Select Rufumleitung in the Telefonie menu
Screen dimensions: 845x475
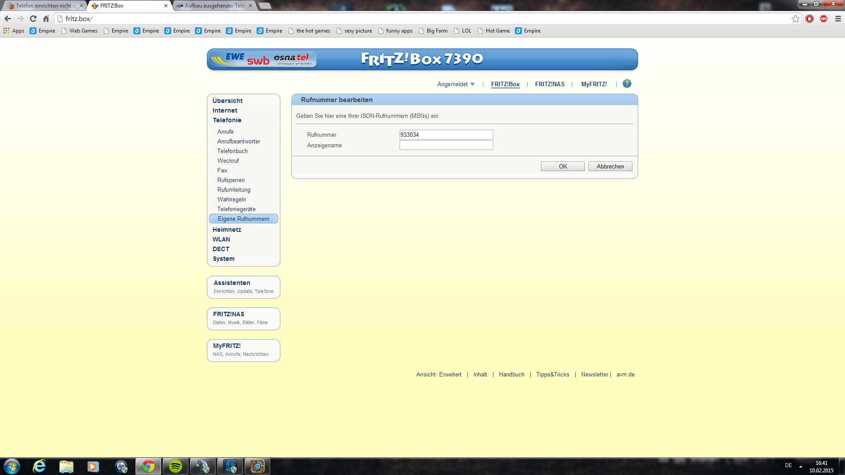234,190
